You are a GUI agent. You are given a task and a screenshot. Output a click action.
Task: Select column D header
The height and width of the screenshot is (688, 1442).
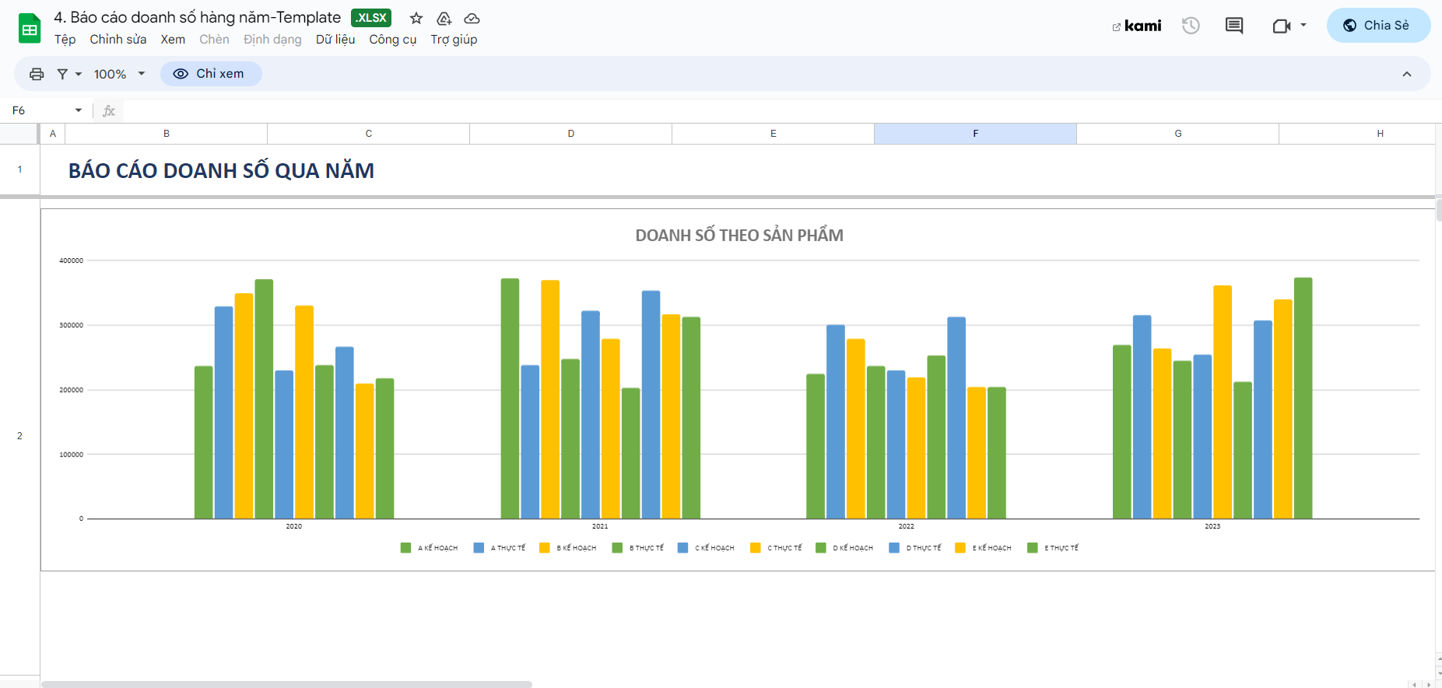(571, 134)
